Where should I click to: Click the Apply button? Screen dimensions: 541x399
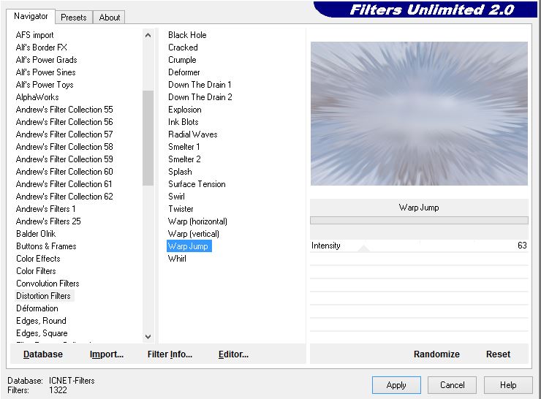[396, 385]
